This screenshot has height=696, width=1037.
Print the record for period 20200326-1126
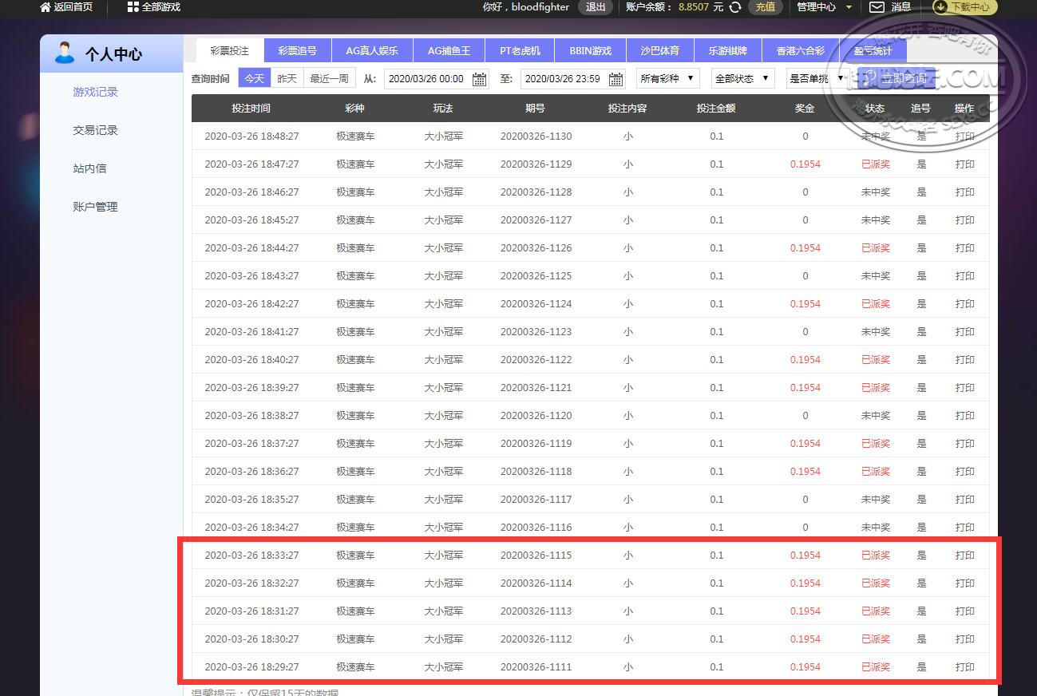[x=964, y=248]
